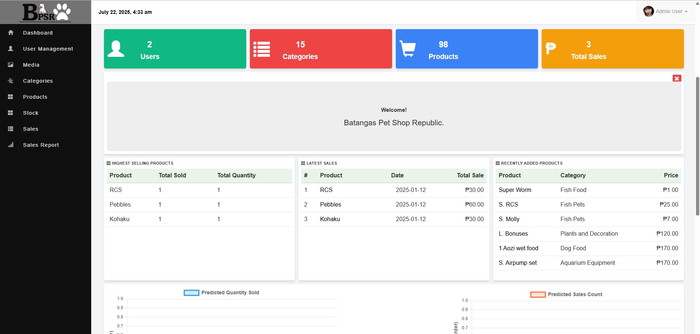Click Plants and Decoration category cell

tap(589, 233)
